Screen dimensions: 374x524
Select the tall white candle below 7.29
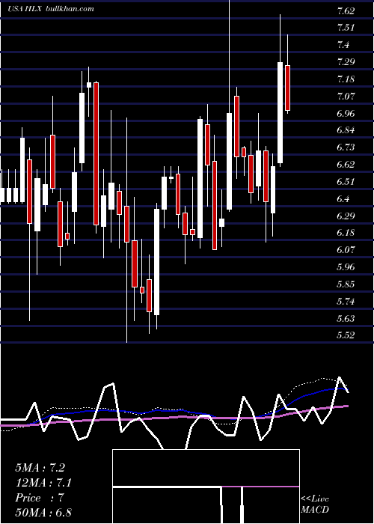tap(280, 112)
